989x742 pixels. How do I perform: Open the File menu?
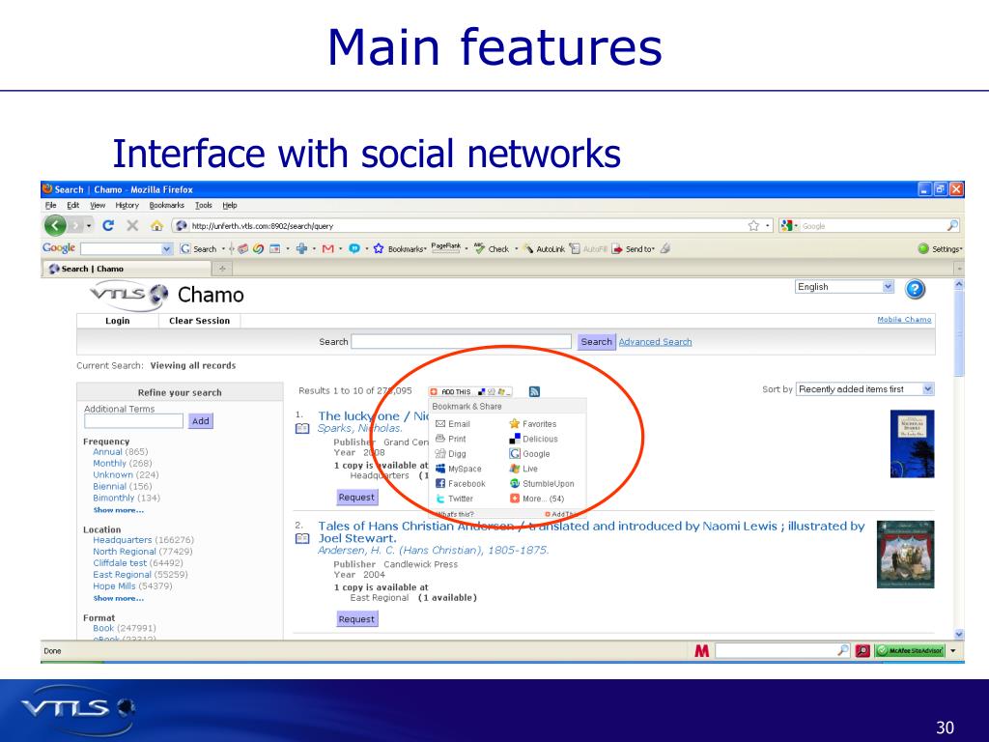tap(51, 205)
